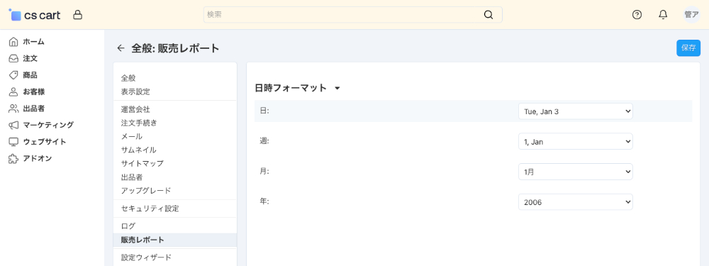709x266 pixels.
Task: Click the マーケティング megaphone icon
Action: (x=13, y=125)
